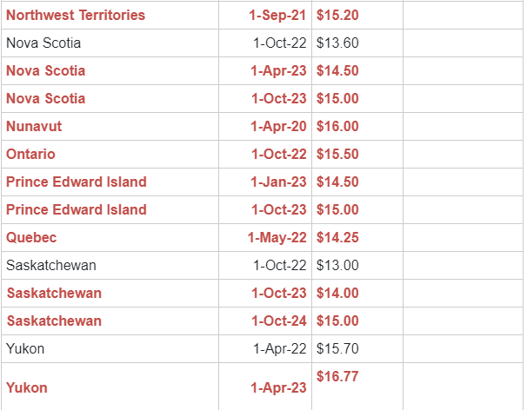This screenshot has height=410, width=527.
Task: Click the $16.00 wage cell
Action: click(338, 127)
